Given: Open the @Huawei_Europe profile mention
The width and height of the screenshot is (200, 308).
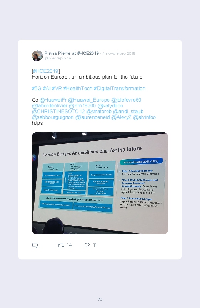Looking at the screenshot, I should 89,100.
